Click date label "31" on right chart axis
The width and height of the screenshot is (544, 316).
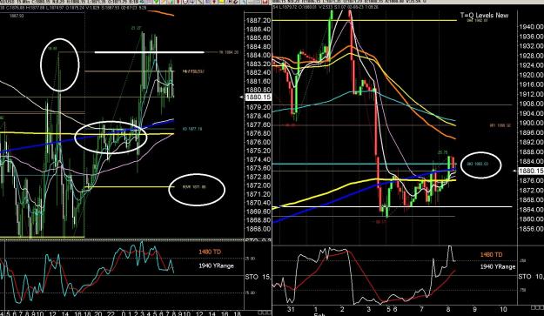(x=291, y=309)
